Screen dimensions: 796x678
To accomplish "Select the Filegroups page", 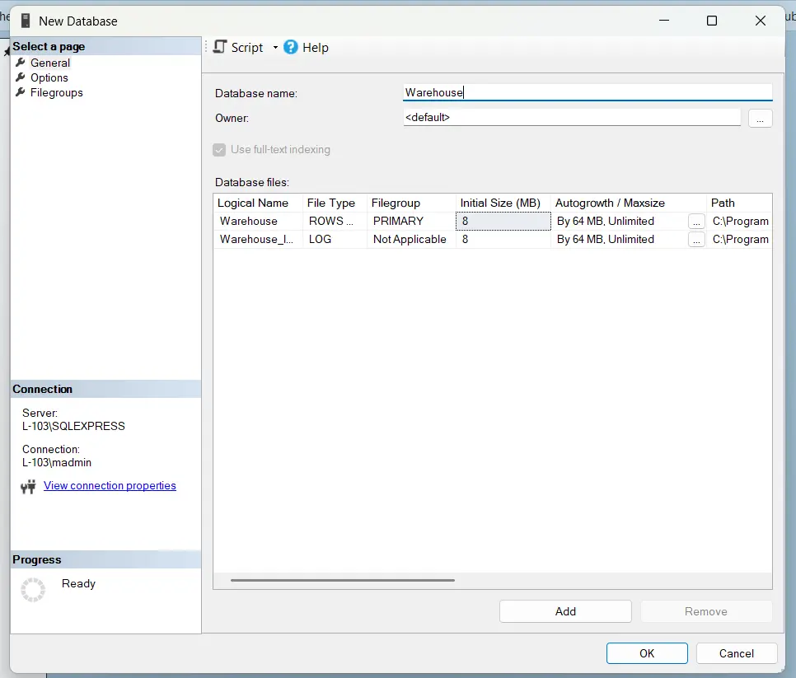I will pyautogui.click(x=55, y=92).
